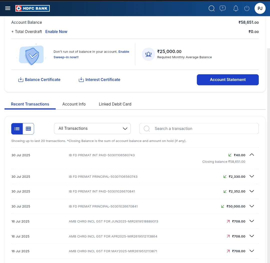This screenshot has width=270, height=263.
Task: Click the Total Overdraft ₹0.00 value
Action: click(253, 32)
